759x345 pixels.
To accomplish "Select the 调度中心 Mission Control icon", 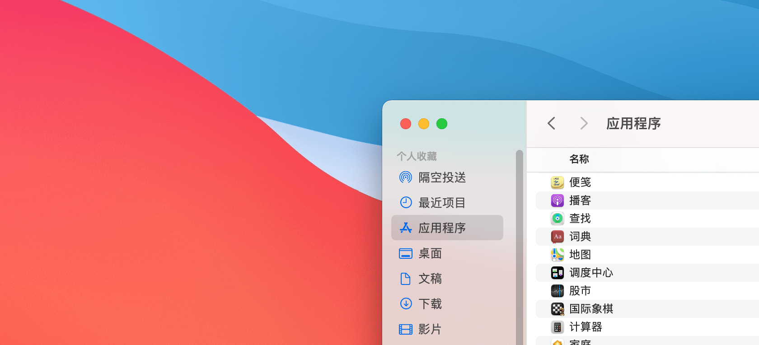I will (x=558, y=272).
